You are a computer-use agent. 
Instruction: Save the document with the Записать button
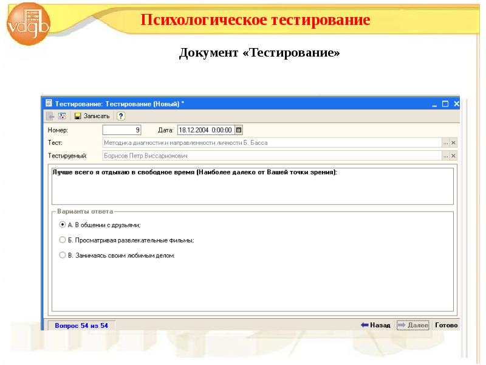(92, 116)
